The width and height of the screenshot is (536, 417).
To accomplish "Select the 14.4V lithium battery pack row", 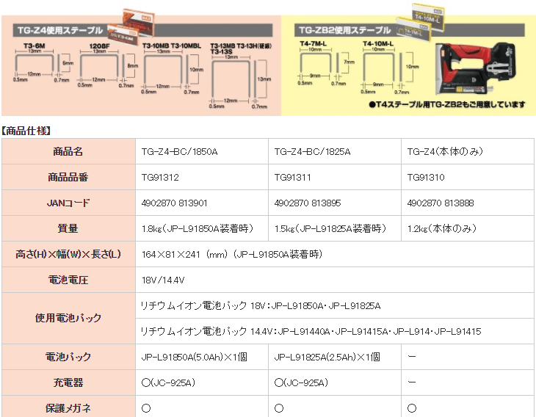I will [335, 331].
